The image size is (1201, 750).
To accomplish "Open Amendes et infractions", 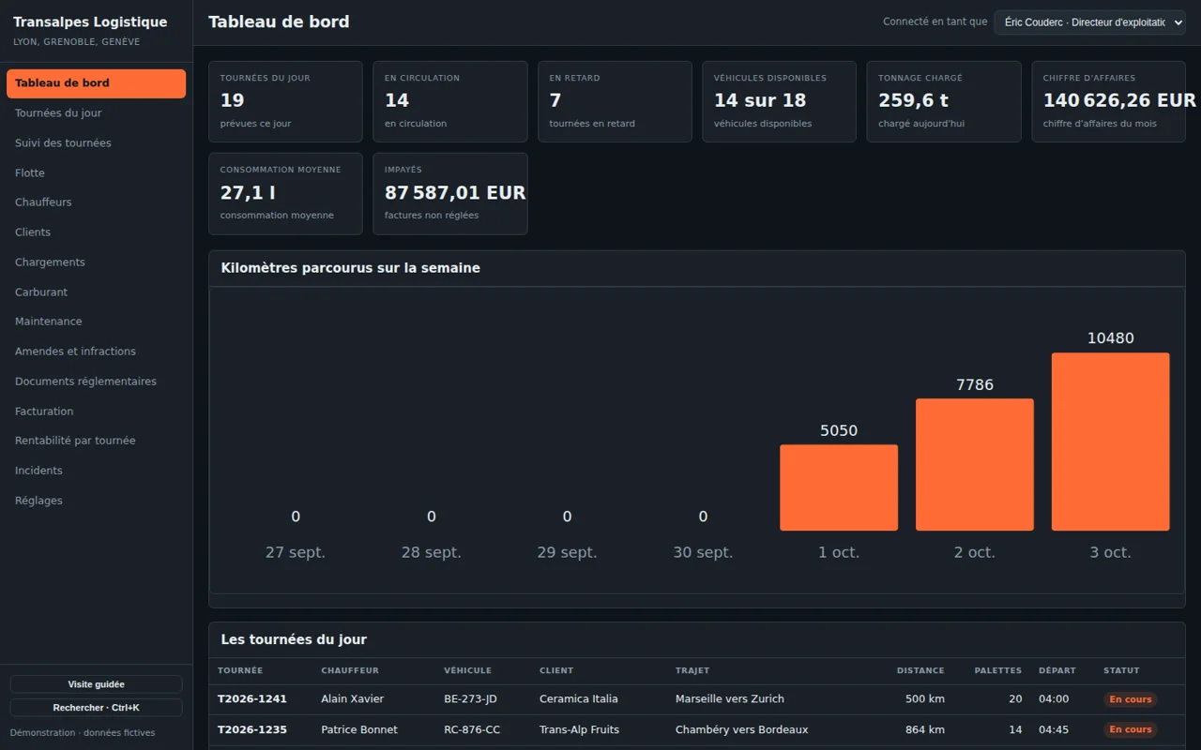I will [x=96, y=352].
